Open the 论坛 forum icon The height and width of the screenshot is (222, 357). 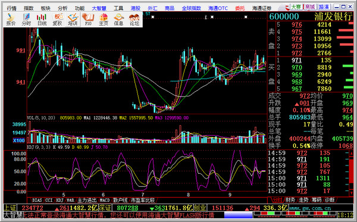134,20
